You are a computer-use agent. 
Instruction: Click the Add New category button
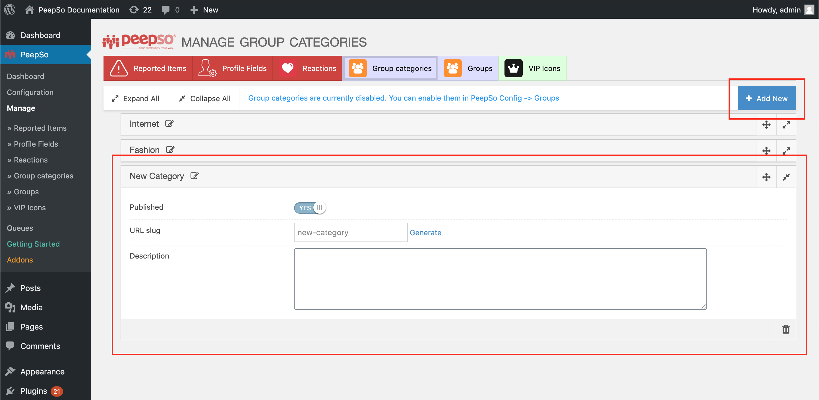(x=767, y=98)
